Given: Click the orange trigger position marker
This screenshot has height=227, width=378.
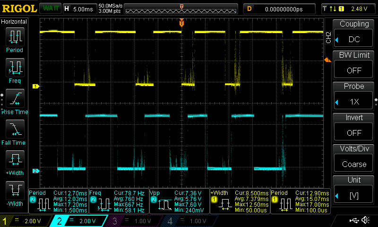Looking at the screenshot, I should point(181,23).
